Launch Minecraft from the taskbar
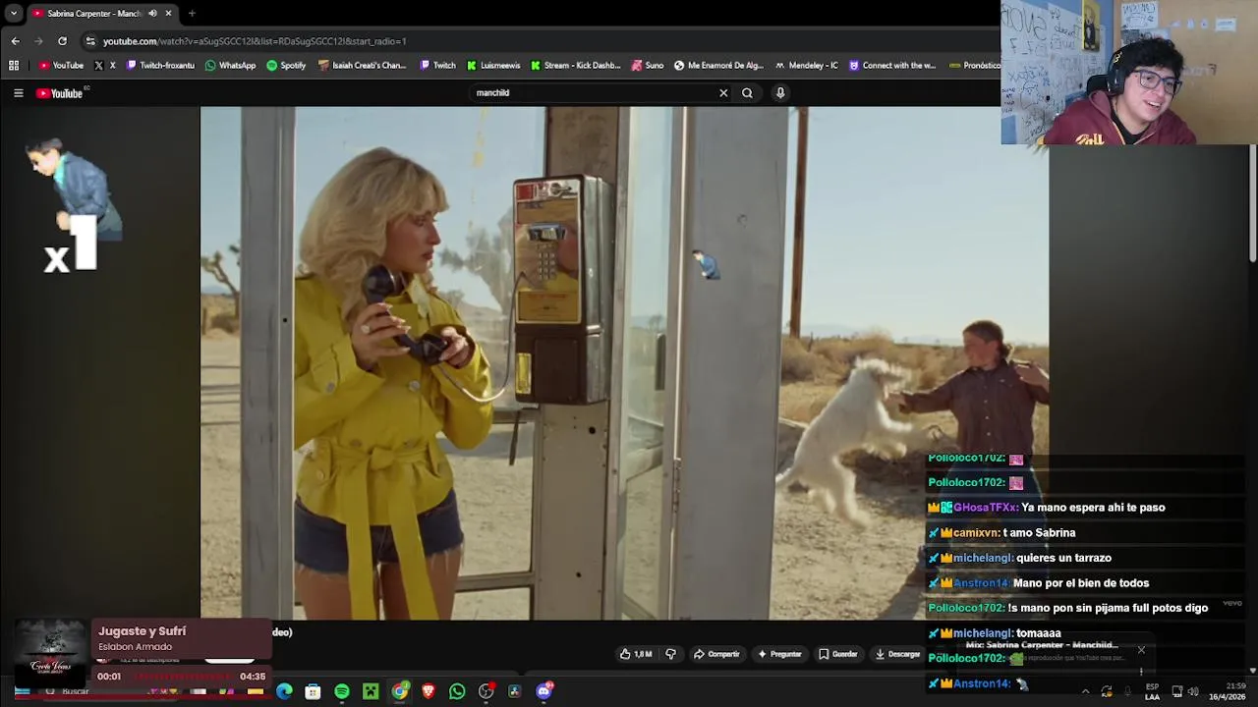This screenshot has height=707, width=1258. pos(371,692)
